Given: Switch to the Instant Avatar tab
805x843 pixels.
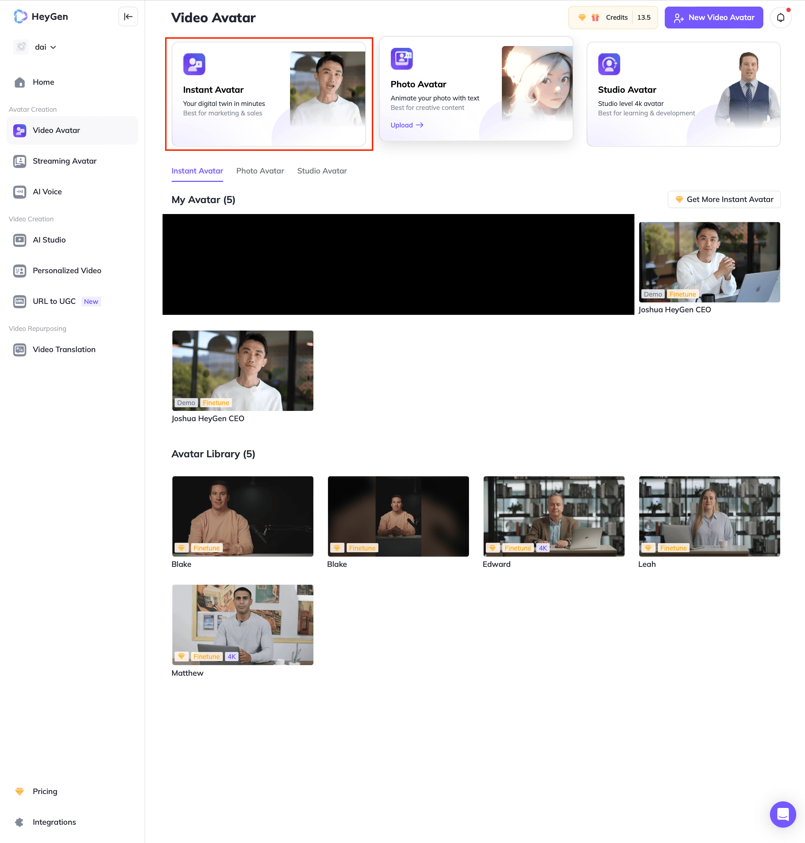Looking at the screenshot, I should point(197,171).
